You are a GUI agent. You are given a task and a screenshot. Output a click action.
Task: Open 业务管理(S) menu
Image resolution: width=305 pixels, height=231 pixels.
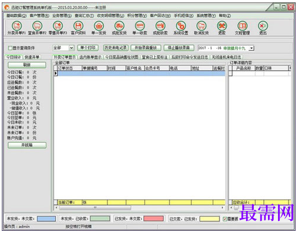[62, 15]
